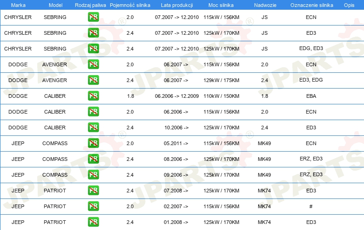Click MK49 in the 05.2011 Compass row
364x230 pixels.
264,143
